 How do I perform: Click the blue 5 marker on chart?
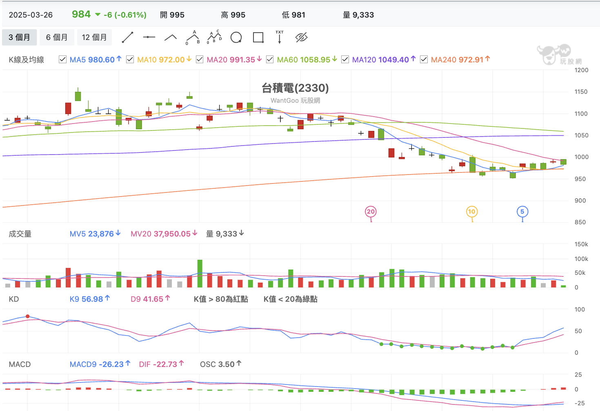coord(522,212)
